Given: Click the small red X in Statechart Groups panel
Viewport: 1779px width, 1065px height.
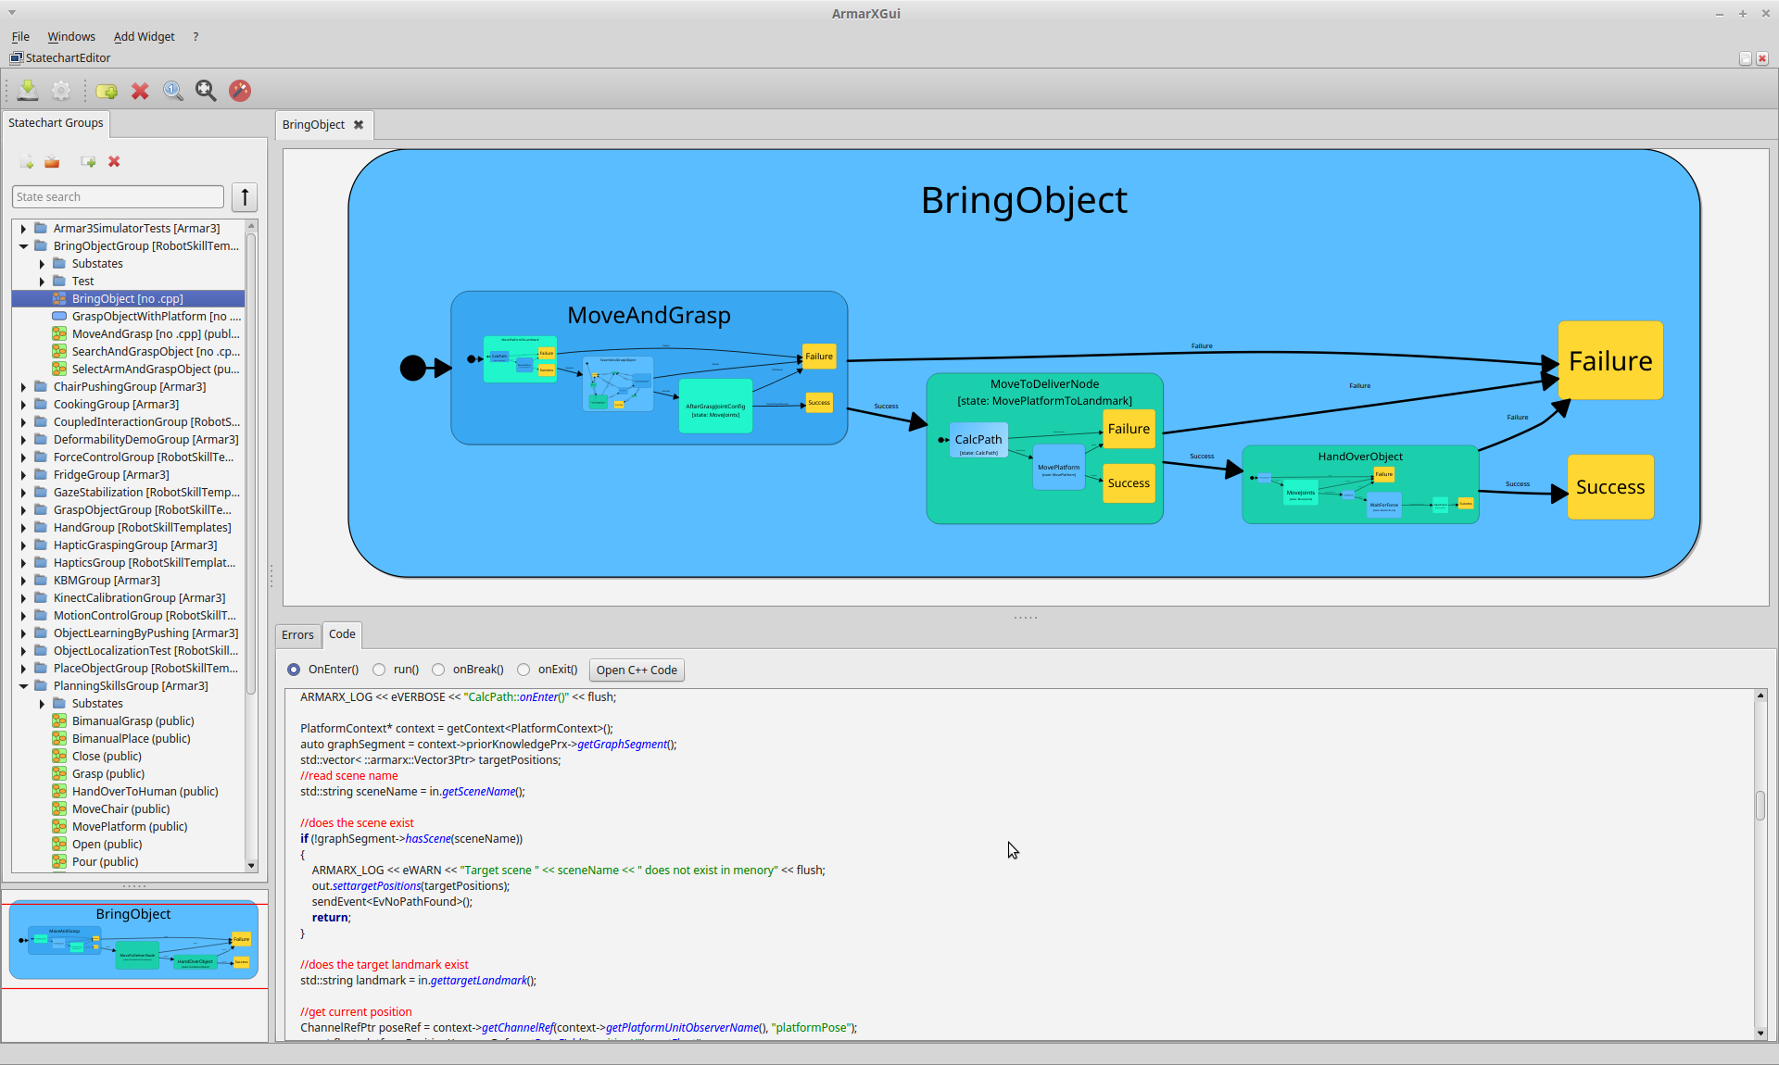Looking at the screenshot, I should 114,161.
